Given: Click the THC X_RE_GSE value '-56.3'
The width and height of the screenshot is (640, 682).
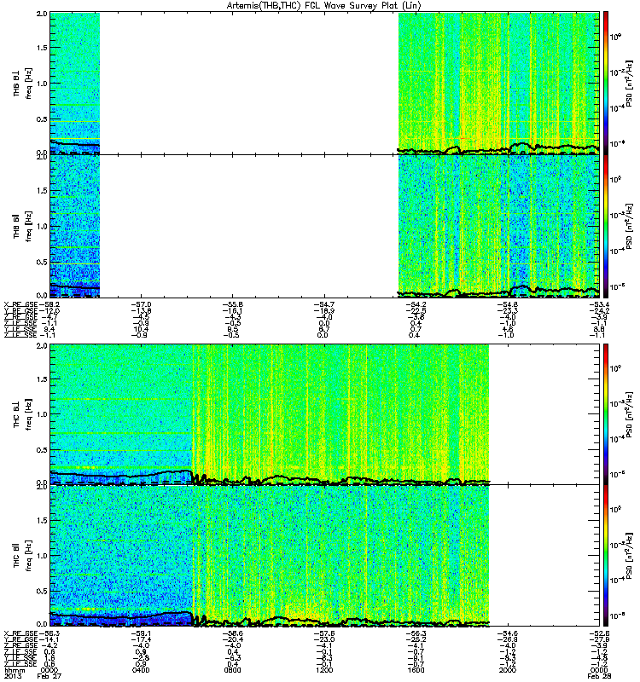Looking at the screenshot, I should [x=416, y=633].
